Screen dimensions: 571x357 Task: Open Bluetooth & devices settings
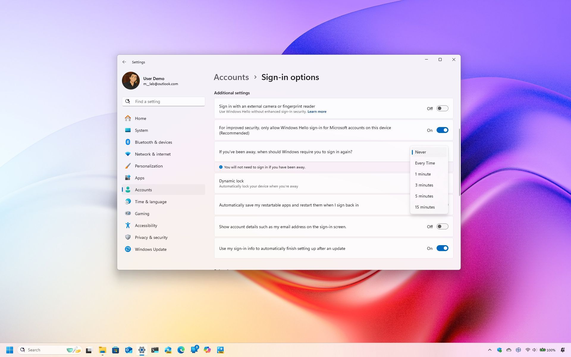coord(153,142)
